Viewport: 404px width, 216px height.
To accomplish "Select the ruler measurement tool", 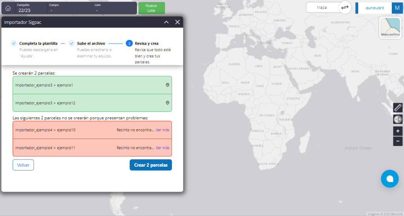I will coord(398,107).
